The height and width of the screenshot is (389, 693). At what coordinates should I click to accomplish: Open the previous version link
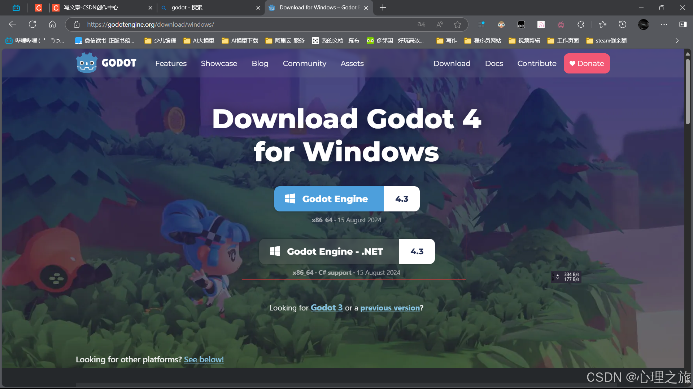click(390, 308)
